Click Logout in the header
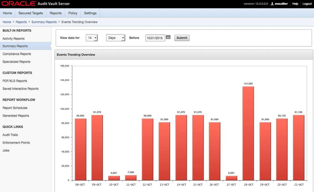This screenshot has width=314, height=192. click(307, 4)
